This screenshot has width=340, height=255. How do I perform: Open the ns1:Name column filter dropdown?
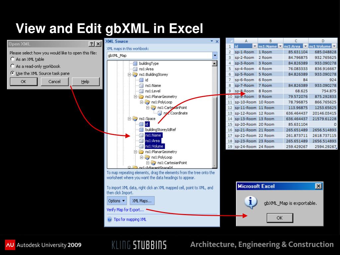(x=280, y=46)
